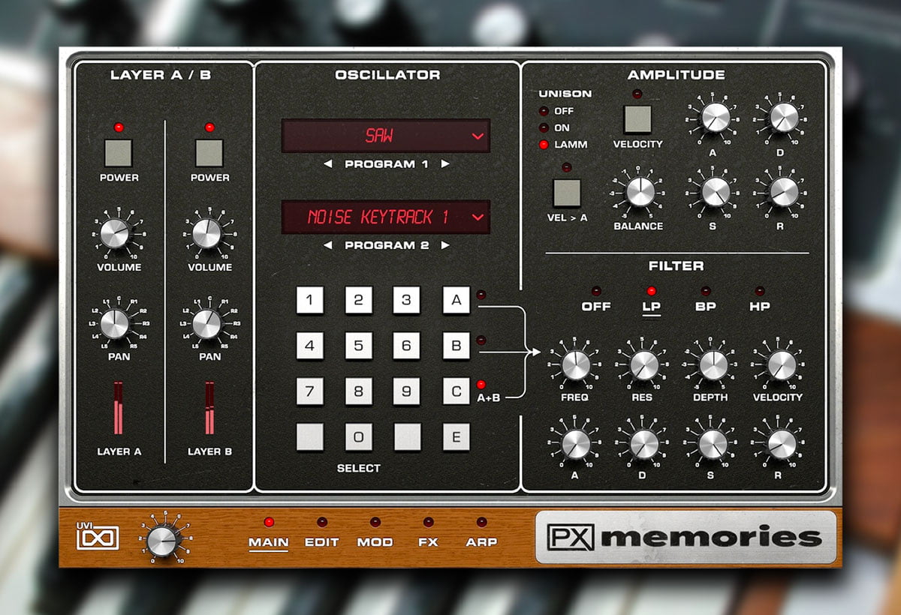
Task: Click the E keypad button
Action: coord(456,437)
